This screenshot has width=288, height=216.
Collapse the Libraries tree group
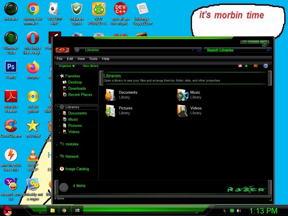pyautogui.click(x=57, y=107)
